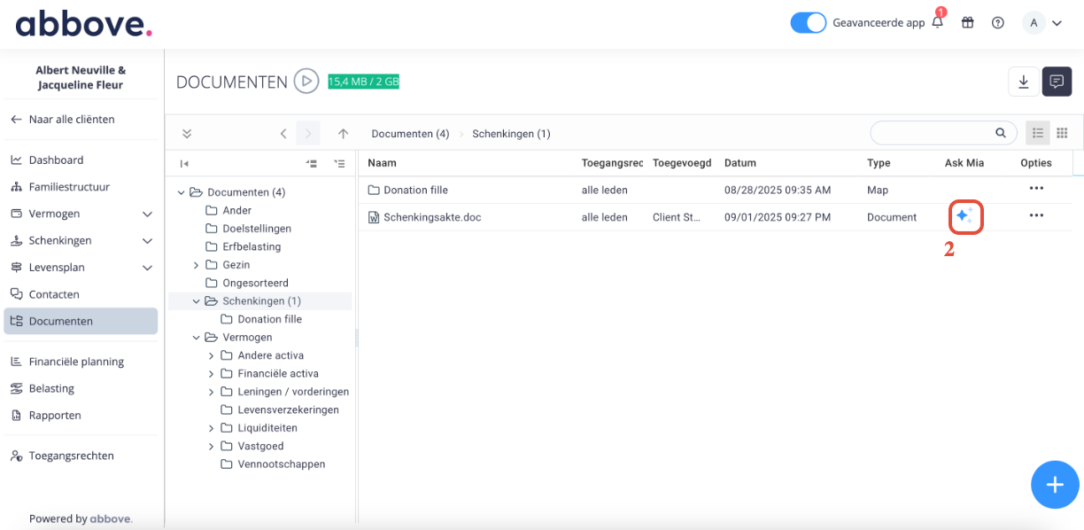Click Schenkingen (1) breadcrumb
This screenshot has width=1084, height=530.
click(511, 134)
